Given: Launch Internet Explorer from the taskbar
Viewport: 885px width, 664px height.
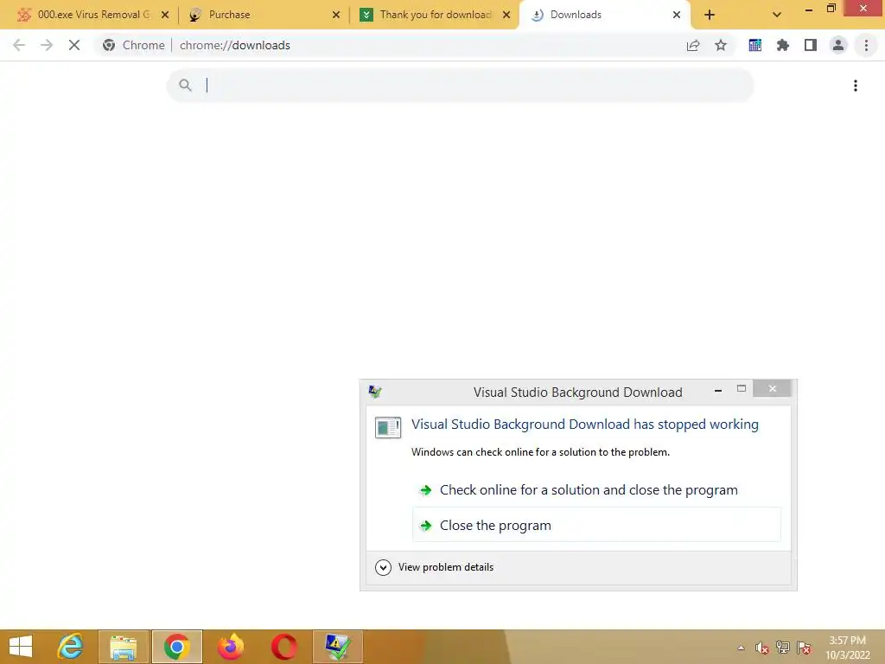Looking at the screenshot, I should 71,647.
